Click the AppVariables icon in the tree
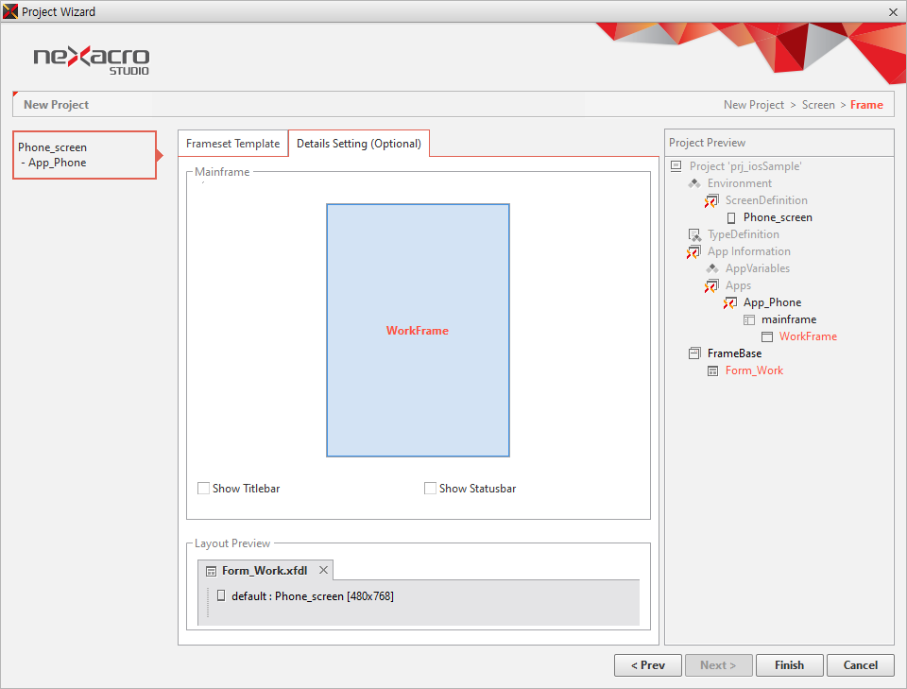Screen dimensions: 907x689 712,268
